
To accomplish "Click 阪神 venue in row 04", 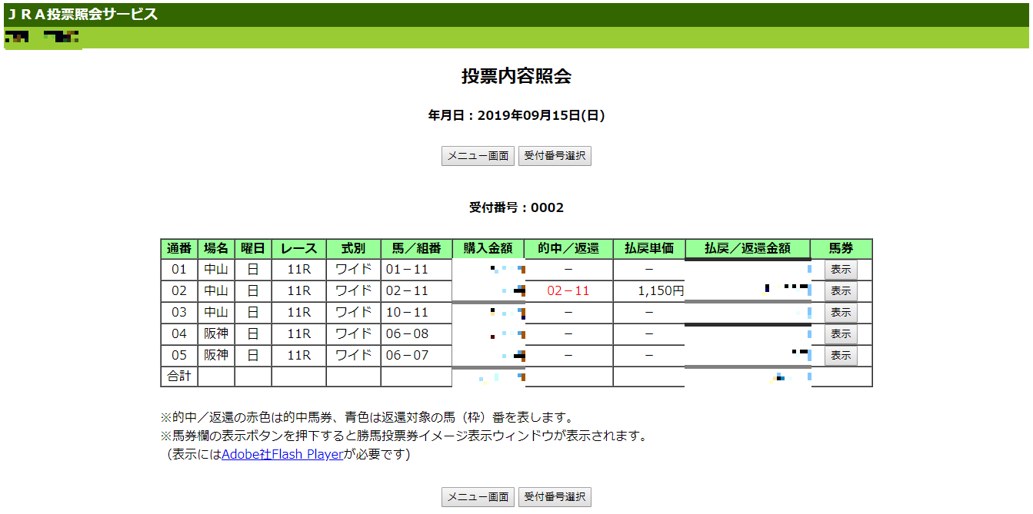I will coord(216,334).
